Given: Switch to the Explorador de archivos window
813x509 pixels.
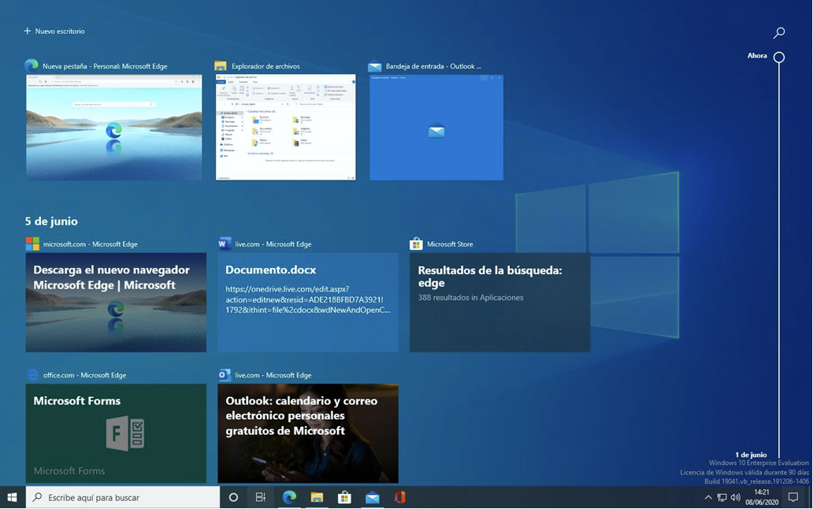Looking at the screenshot, I should point(285,128).
